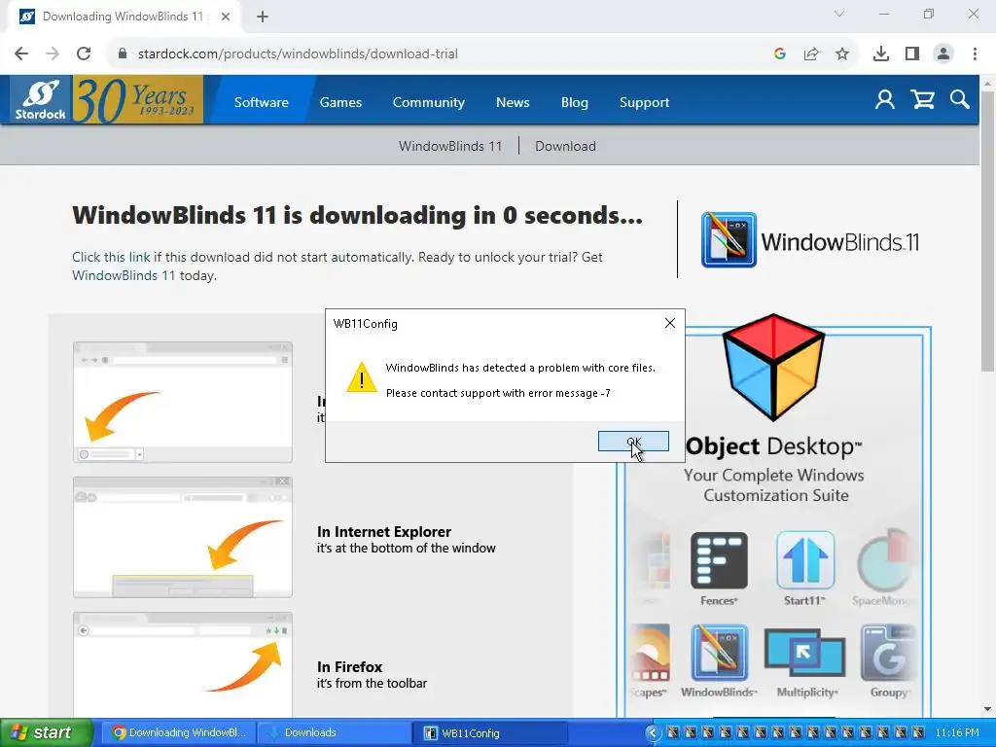Toggle the Chrome side panel

(x=912, y=54)
